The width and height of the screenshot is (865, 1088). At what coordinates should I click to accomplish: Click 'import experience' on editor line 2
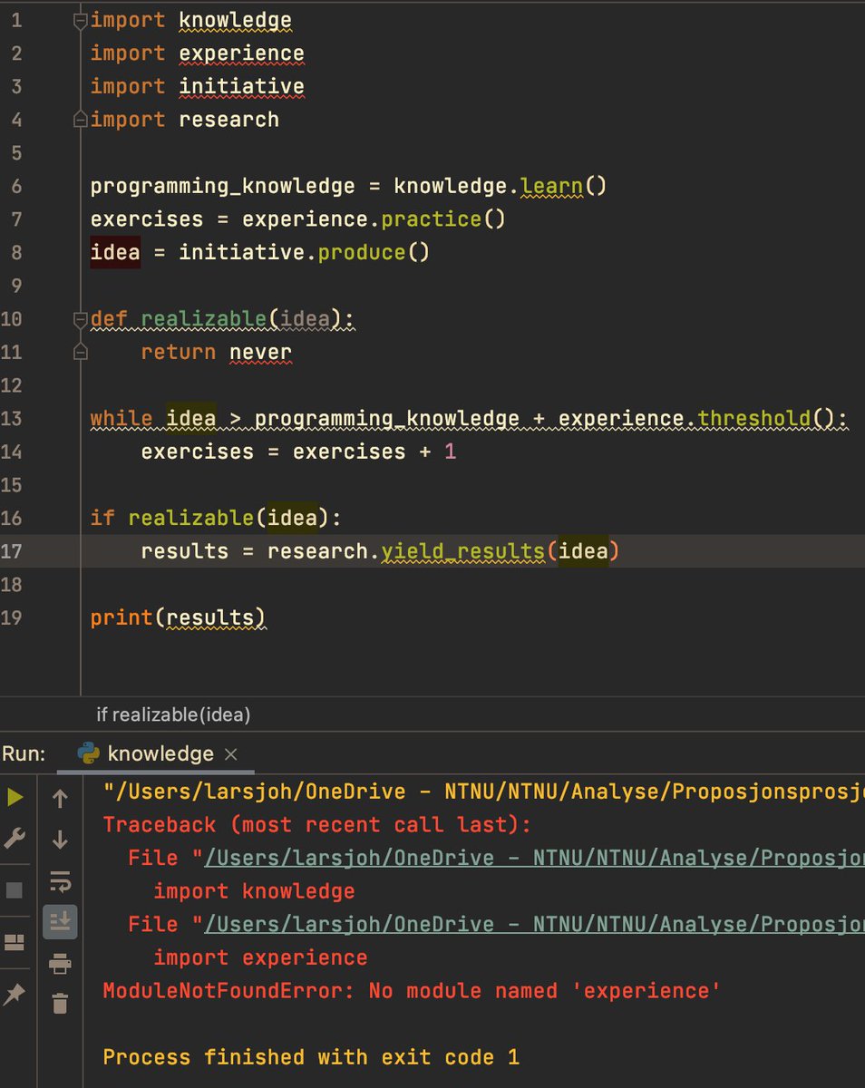point(198,53)
